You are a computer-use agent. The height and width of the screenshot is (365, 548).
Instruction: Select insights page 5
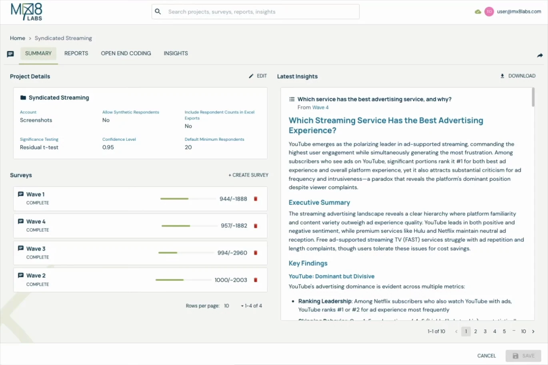(504, 331)
